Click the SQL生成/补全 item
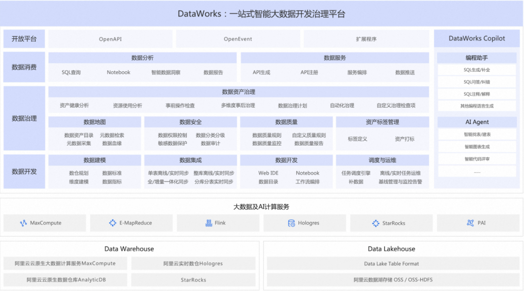524x291 pixels. [x=476, y=70]
